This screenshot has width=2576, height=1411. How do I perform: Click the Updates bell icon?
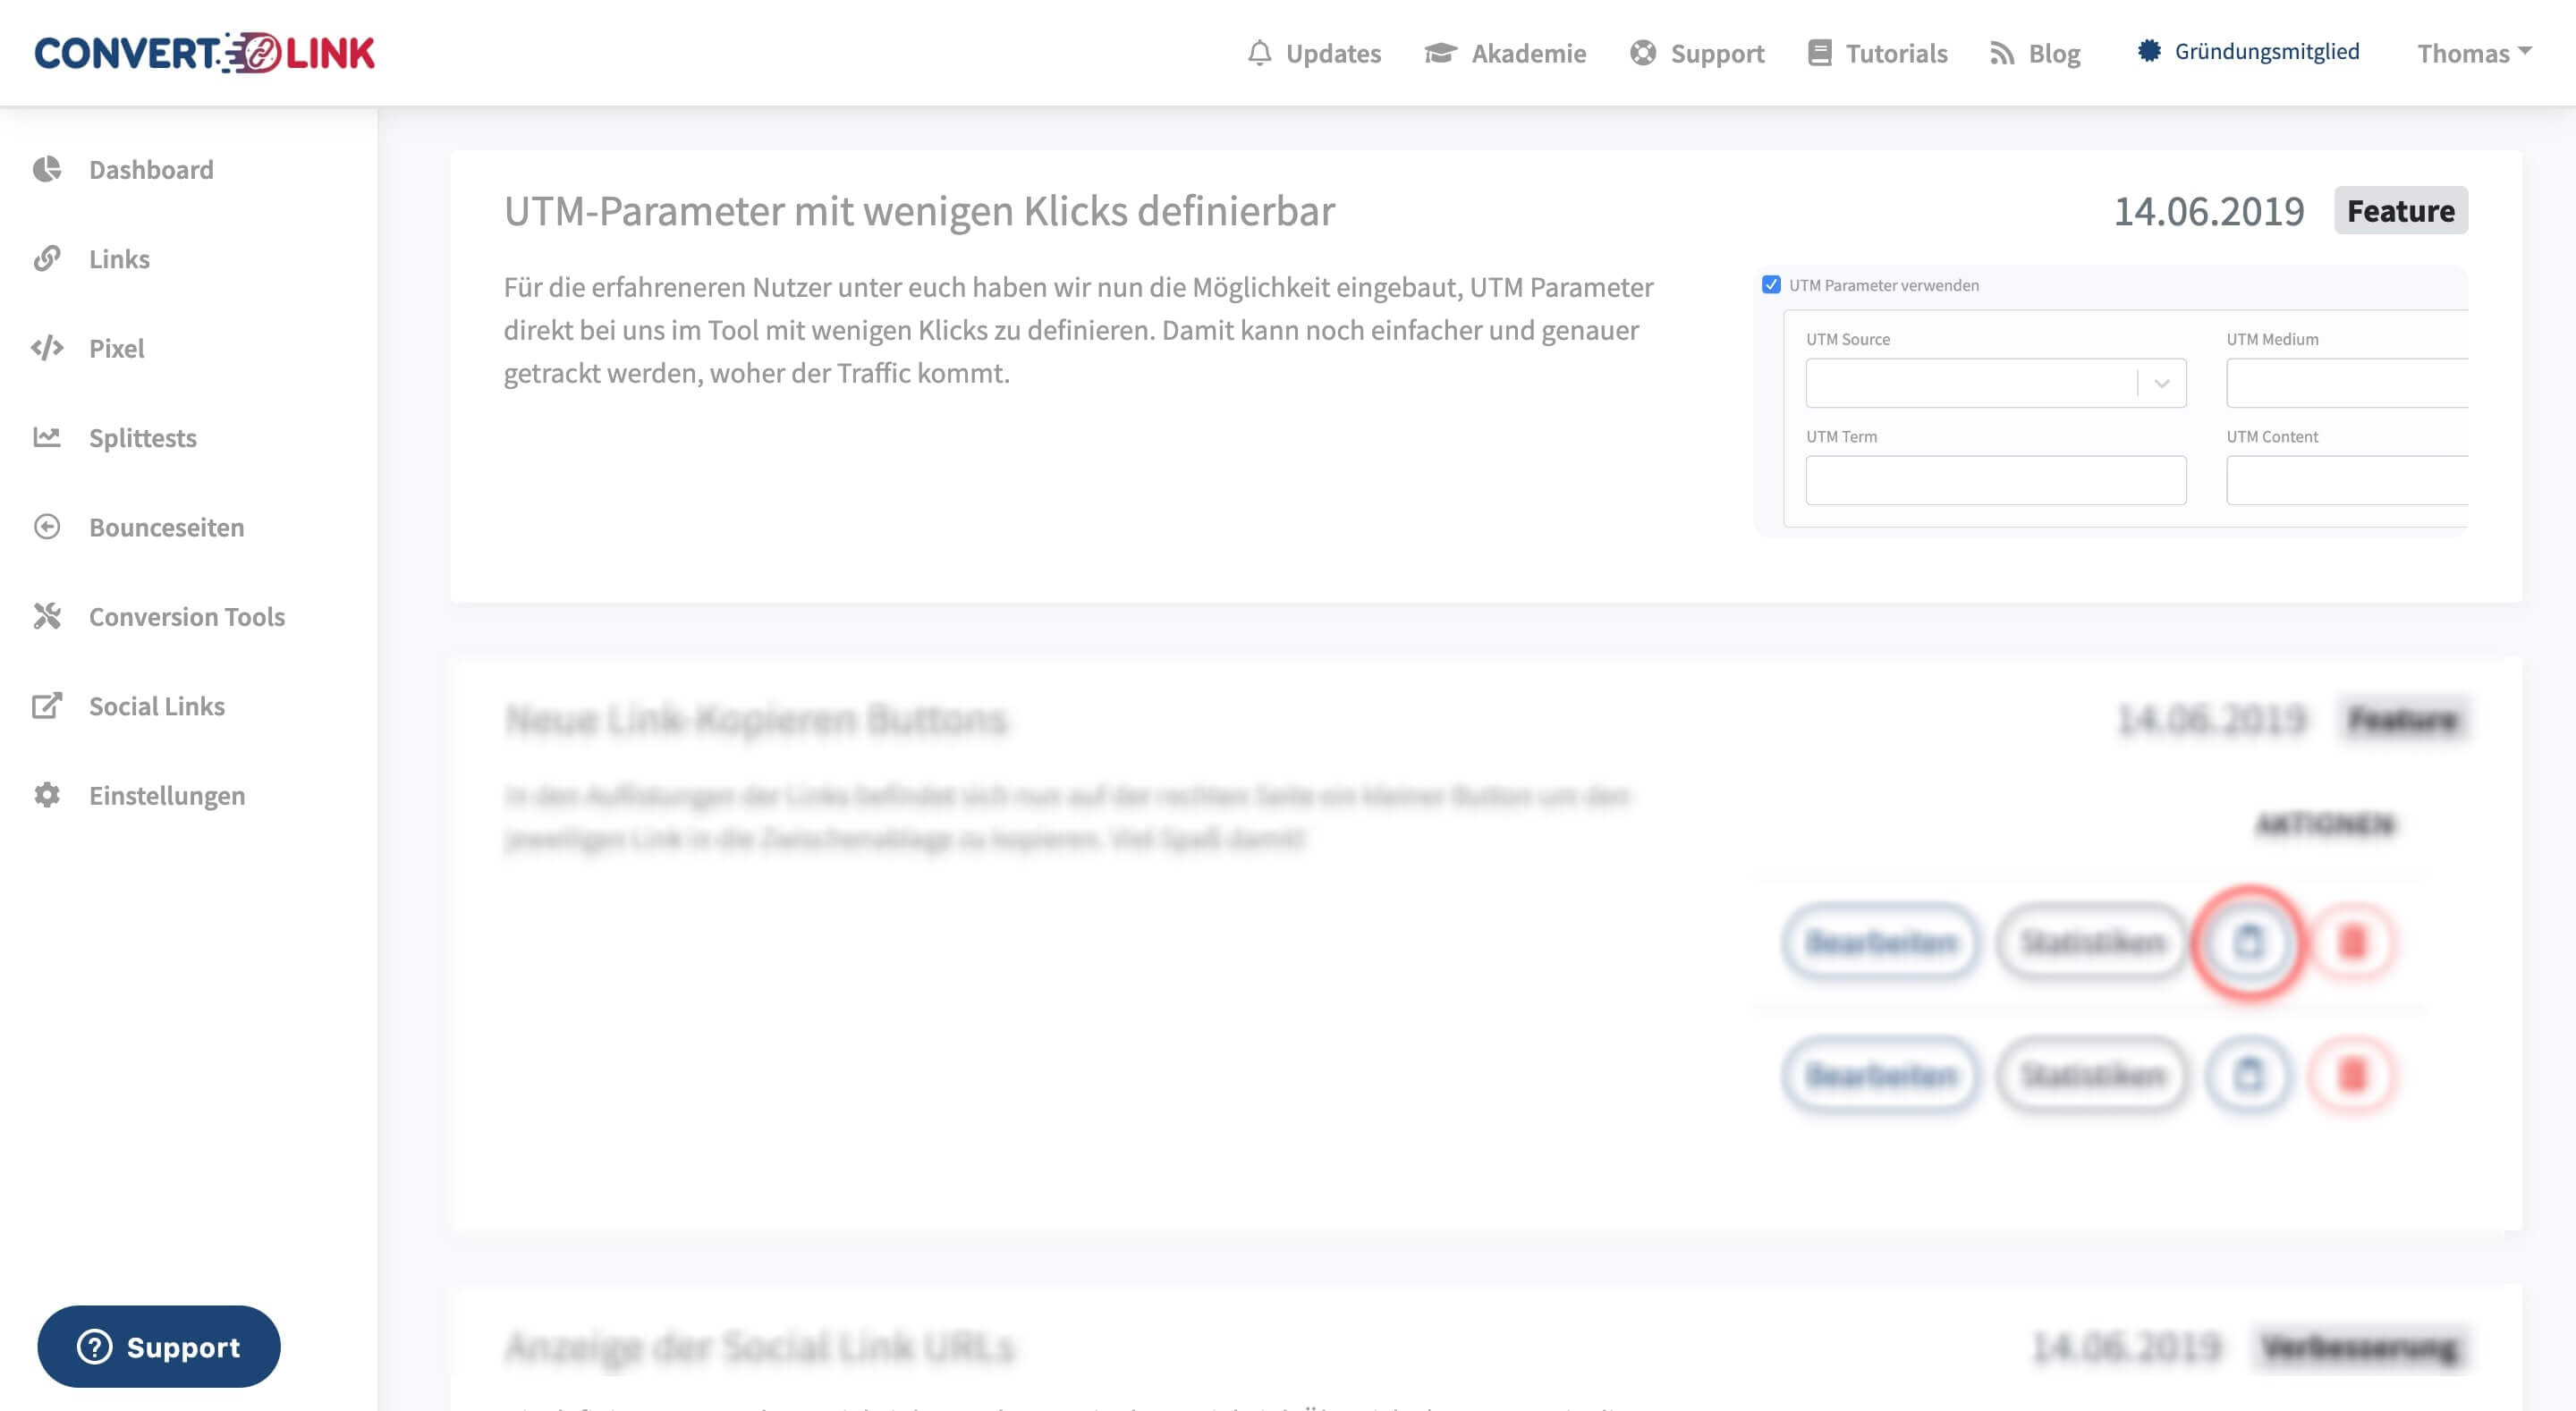[x=1260, y=53]
